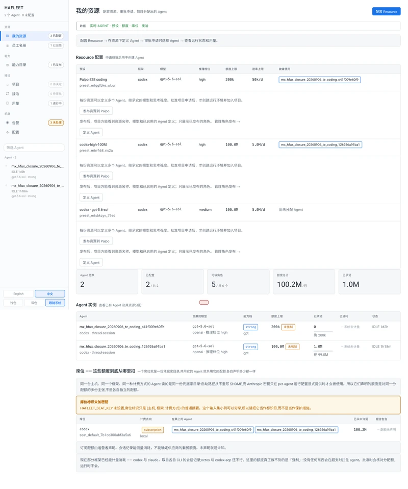408x489 pixels.
Task: Click the Agent 总数 stat card
Action: [x=107, y=282]
